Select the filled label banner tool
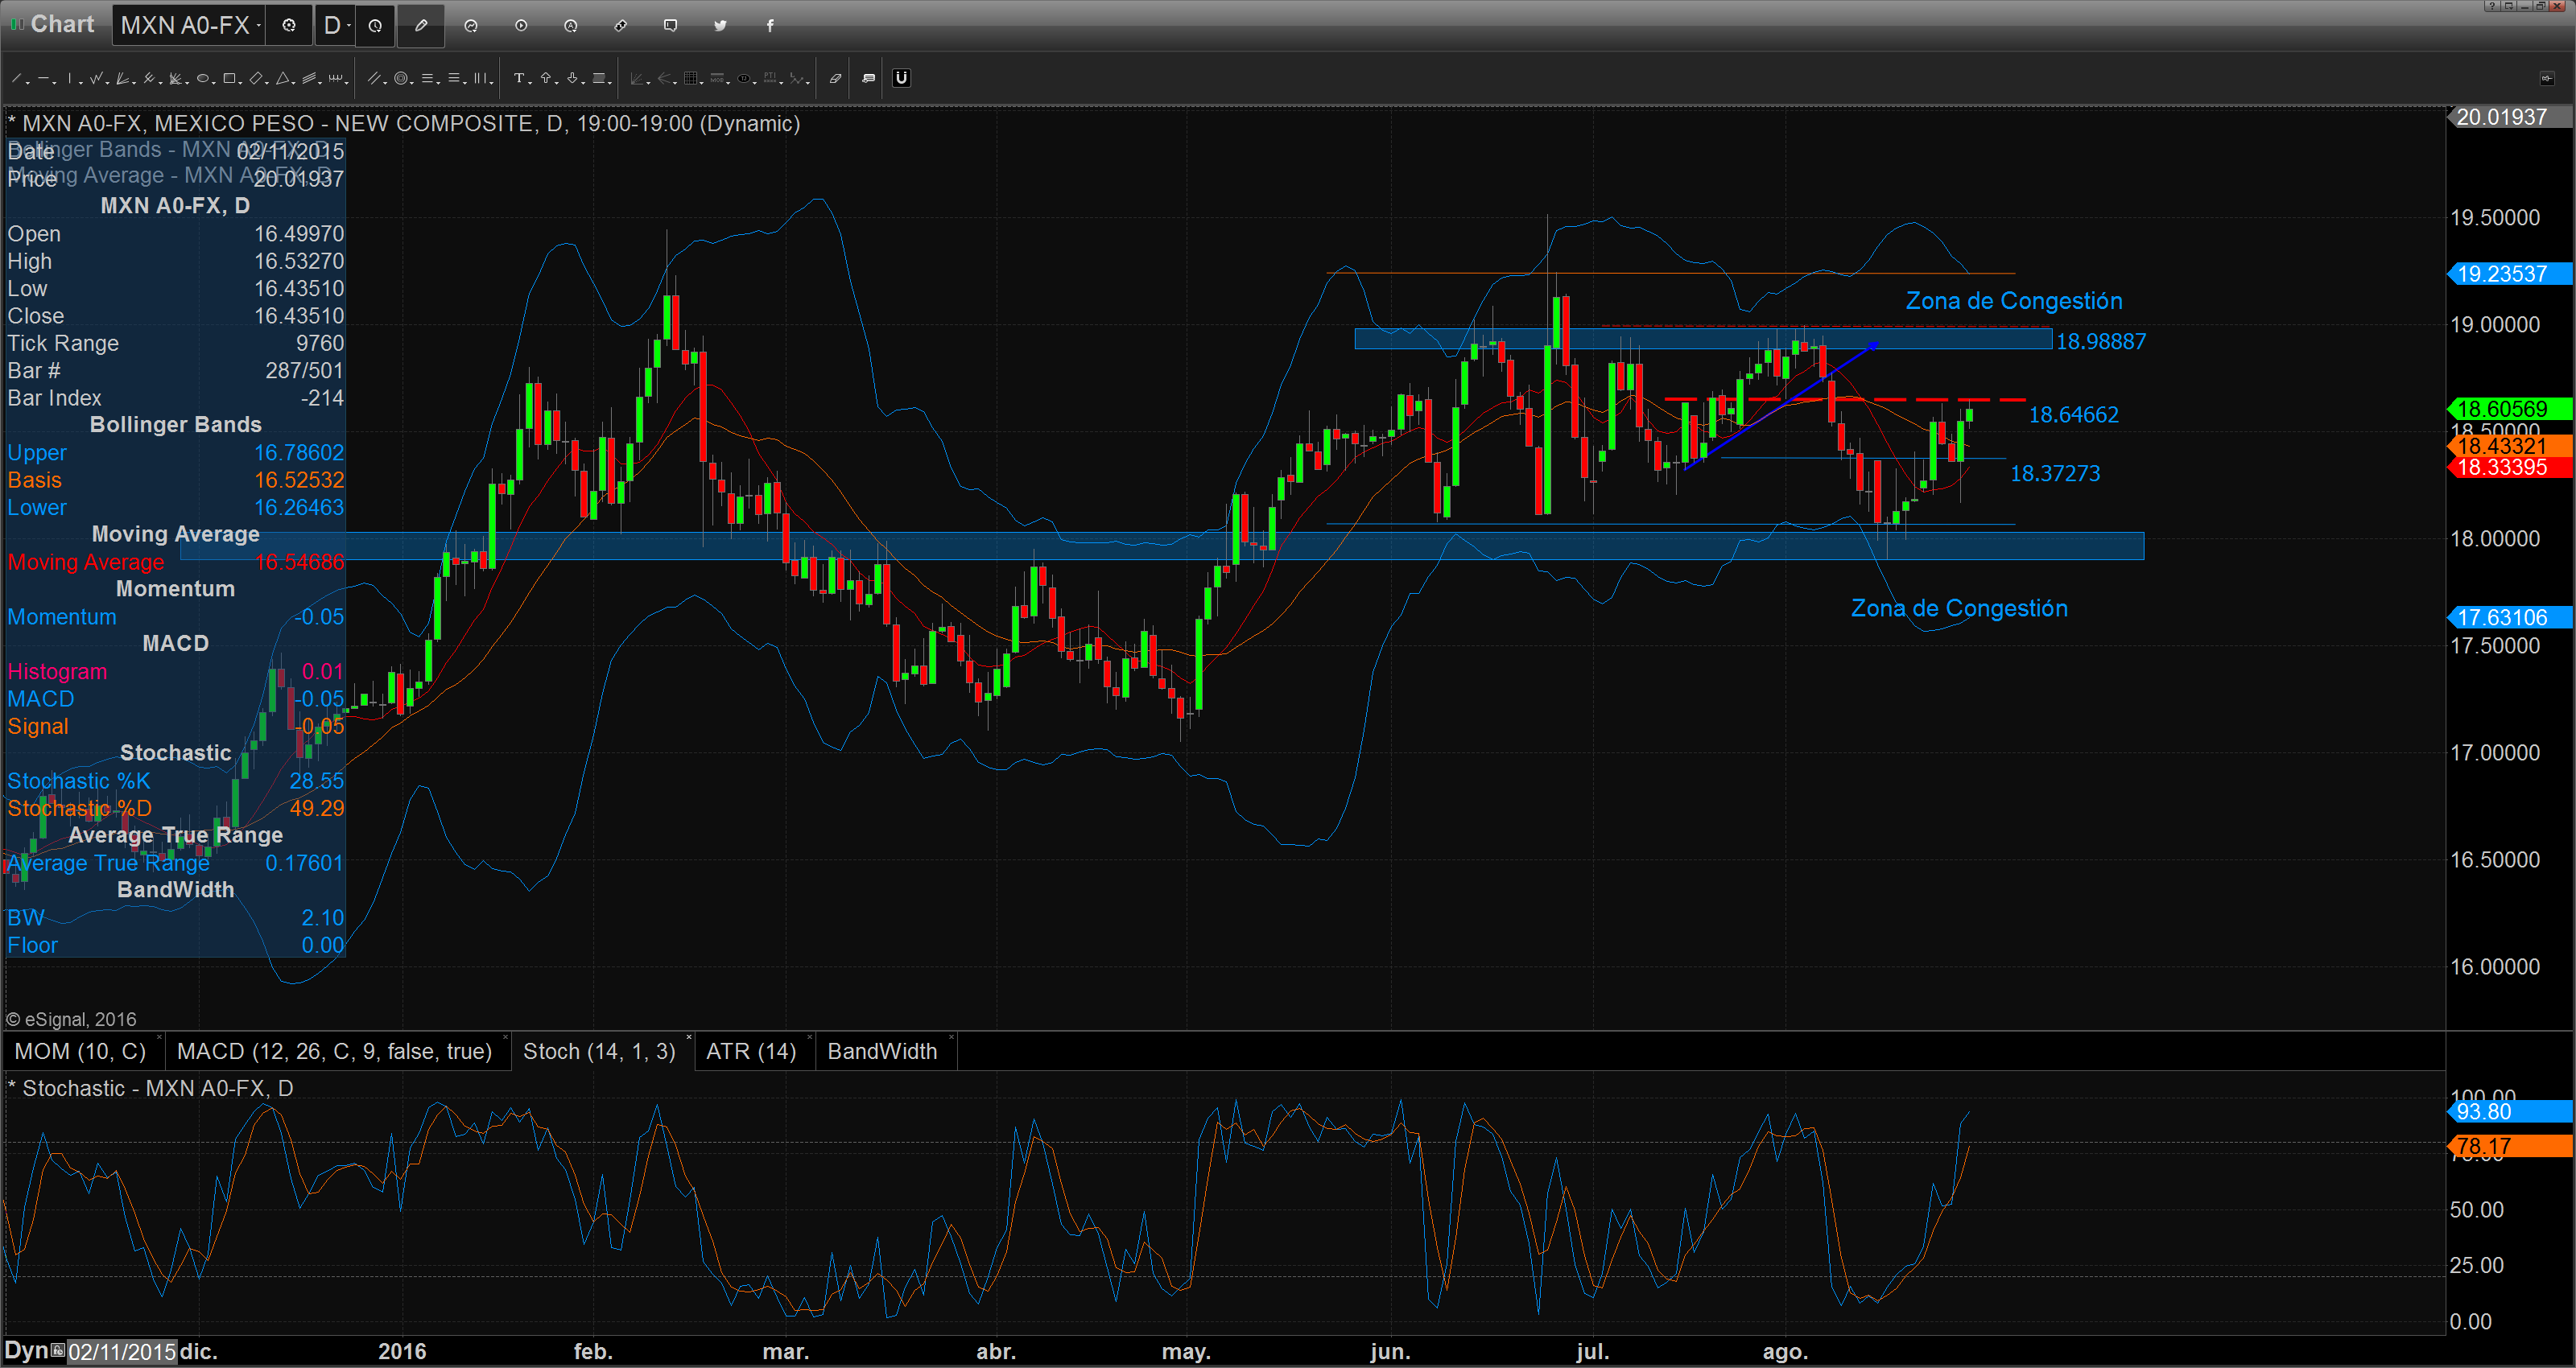The image size is (2576, 1368). (599, 78)
